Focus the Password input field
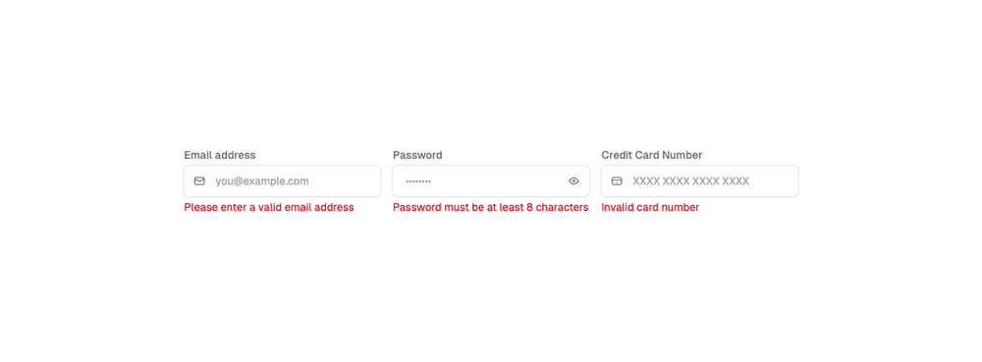The height and width of the screenshot is (362, 982). tap(491, 181)
